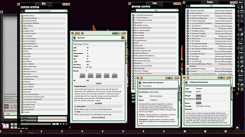Toggle lock icon in Holy Symbol sheet header

[169, 78]
